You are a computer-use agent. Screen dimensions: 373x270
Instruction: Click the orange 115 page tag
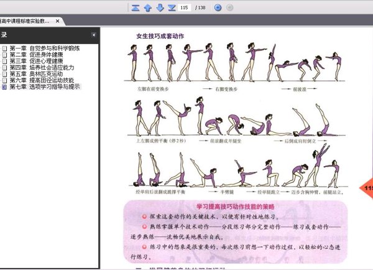click(367, 187)
